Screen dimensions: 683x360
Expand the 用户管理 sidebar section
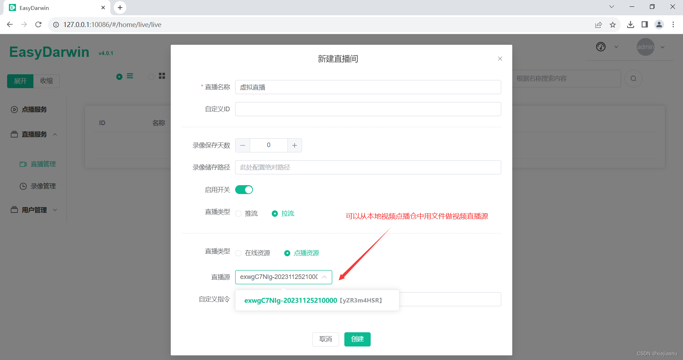pyautogui.click(x=55, y=210)
